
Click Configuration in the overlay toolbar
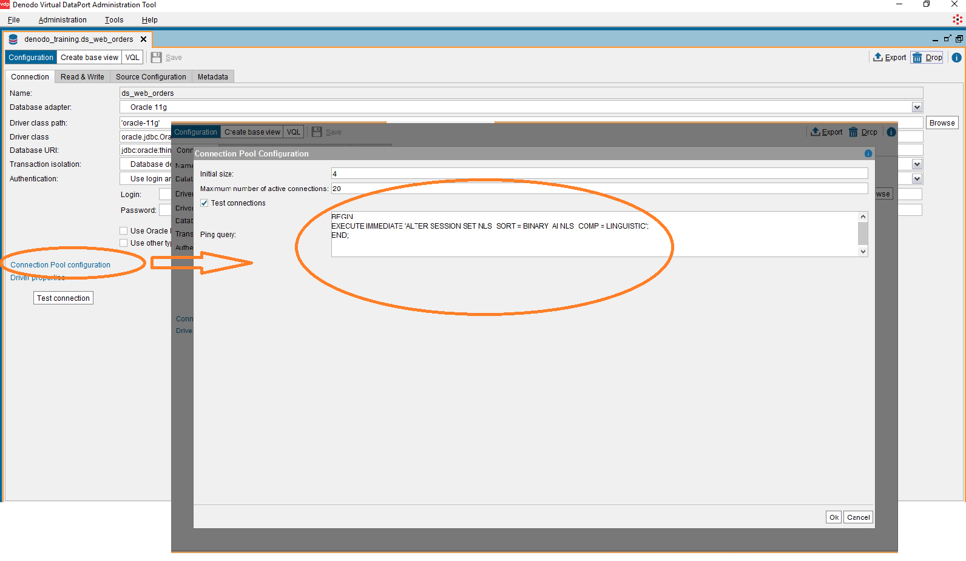(195, 132)
